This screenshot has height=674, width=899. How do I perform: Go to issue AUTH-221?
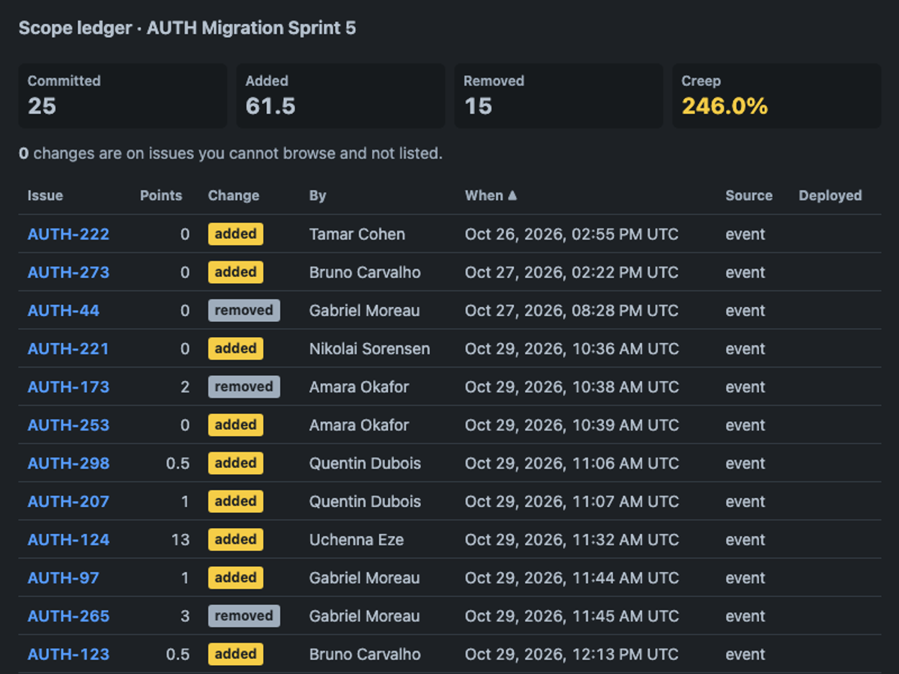point(68,349)
